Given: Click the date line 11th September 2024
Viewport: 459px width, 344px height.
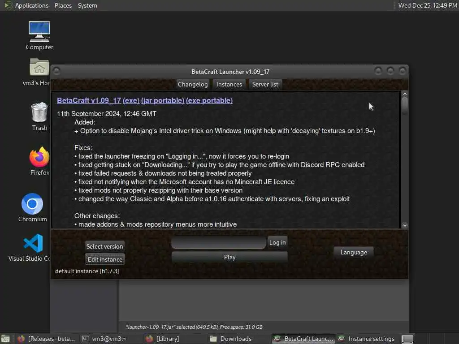Looking at the screenshot, I should tap(107, 113).
